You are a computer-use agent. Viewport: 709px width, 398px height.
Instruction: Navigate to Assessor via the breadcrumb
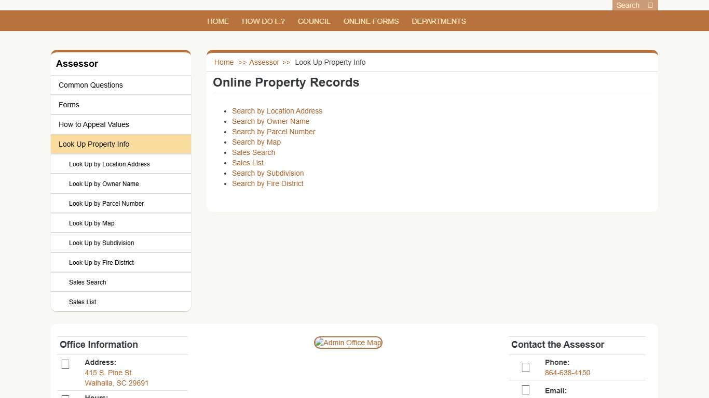[264, 62]
